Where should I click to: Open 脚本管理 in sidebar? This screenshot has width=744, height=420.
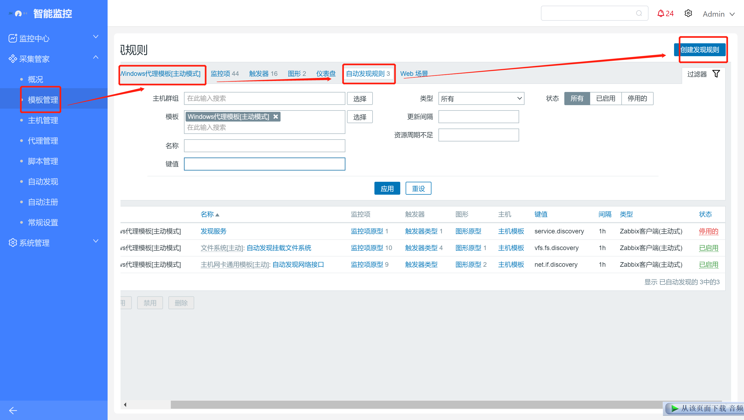click(43, 161)
